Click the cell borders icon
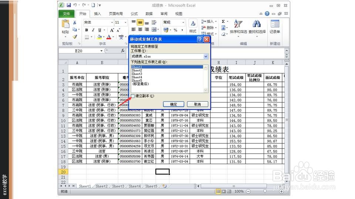The width and height of the screenshot is (355, 199). coord(87,37)
